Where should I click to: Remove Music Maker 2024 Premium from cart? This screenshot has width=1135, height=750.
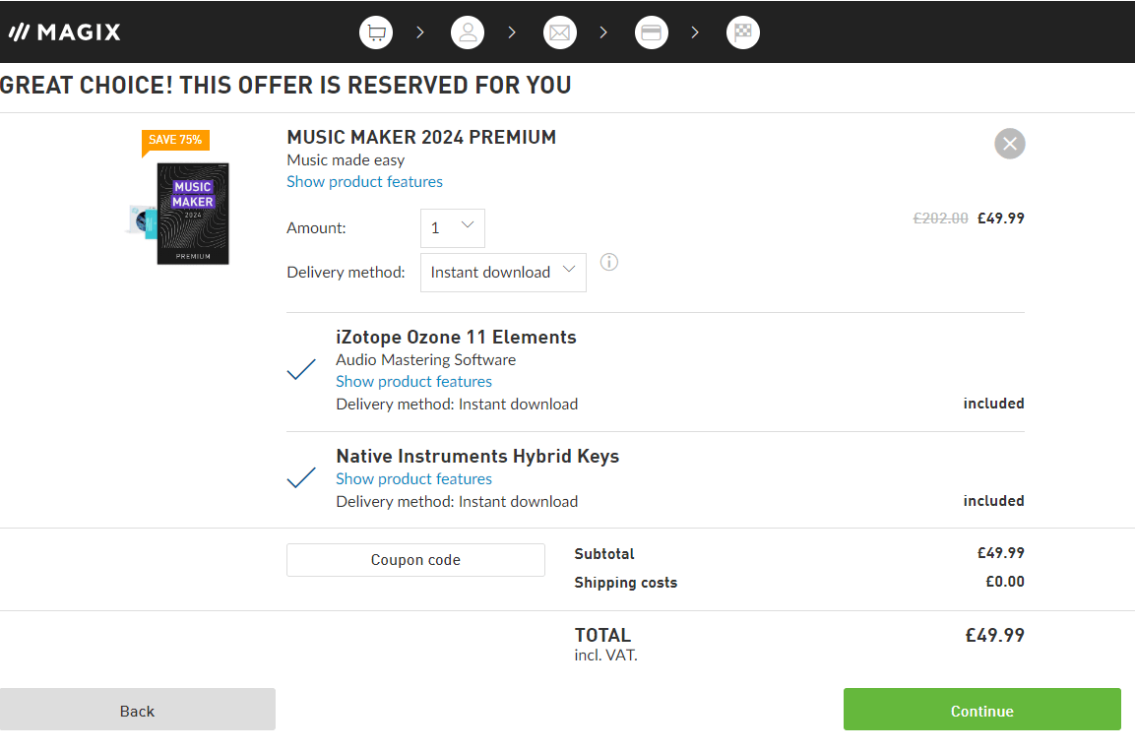click(x=1010, y=144)
